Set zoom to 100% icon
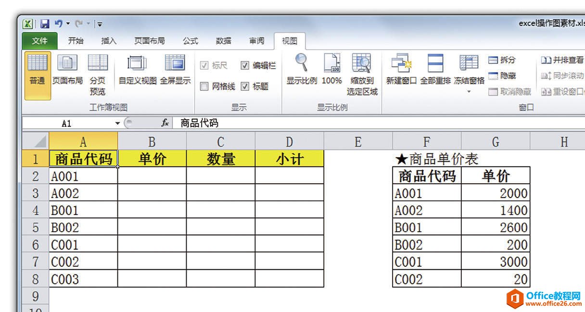 pos(331,64)
